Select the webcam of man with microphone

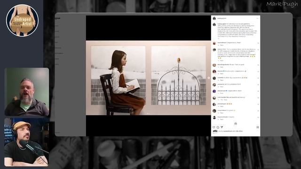27,142
